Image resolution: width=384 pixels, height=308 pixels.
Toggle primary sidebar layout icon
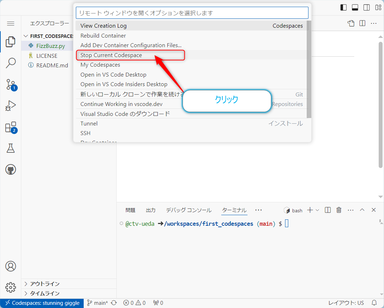tap(343, 7)
